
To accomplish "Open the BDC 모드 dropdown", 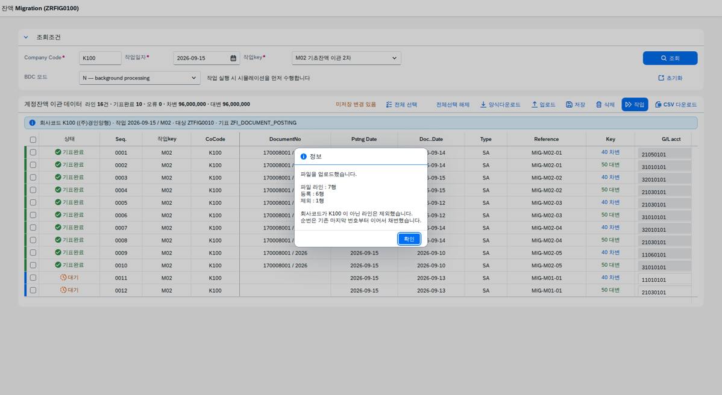I will tap(140, 78).
